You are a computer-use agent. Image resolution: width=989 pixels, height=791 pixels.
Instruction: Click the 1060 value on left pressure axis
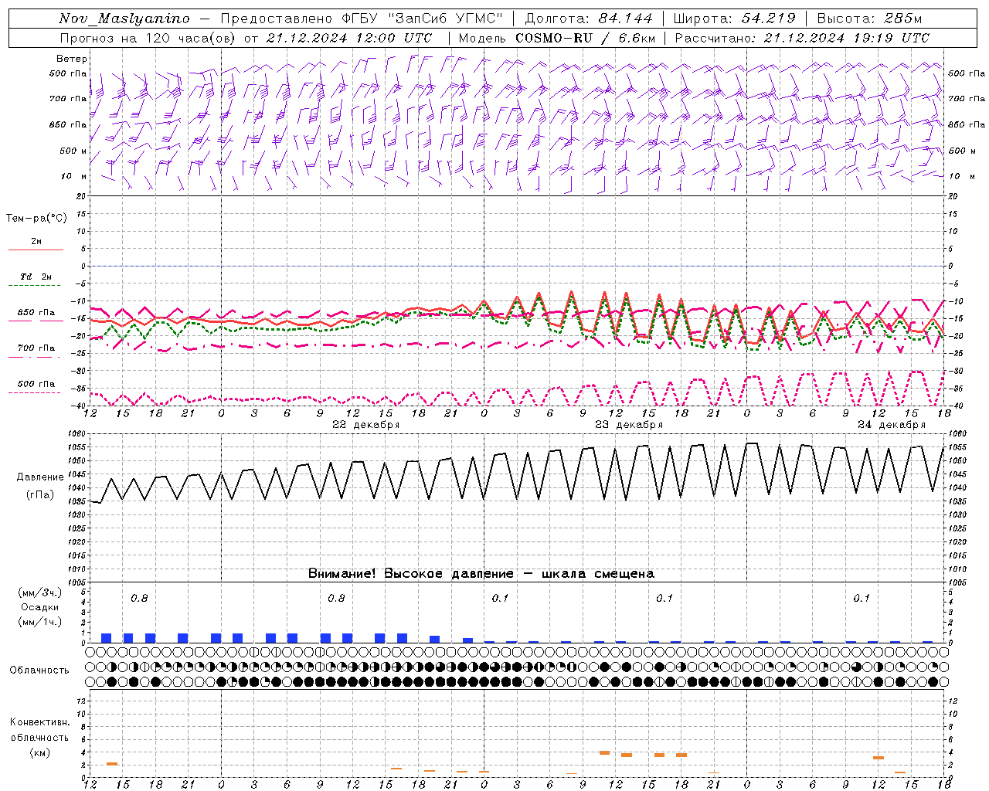[x=77, y=434]
